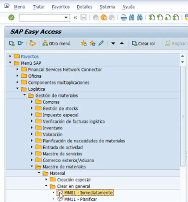Open the Tratar menu
188x202 pixels.
(39, 7)
